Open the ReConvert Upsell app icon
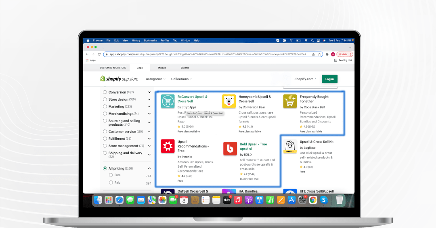Screen dimensions: 436x228 pos(168,101)
